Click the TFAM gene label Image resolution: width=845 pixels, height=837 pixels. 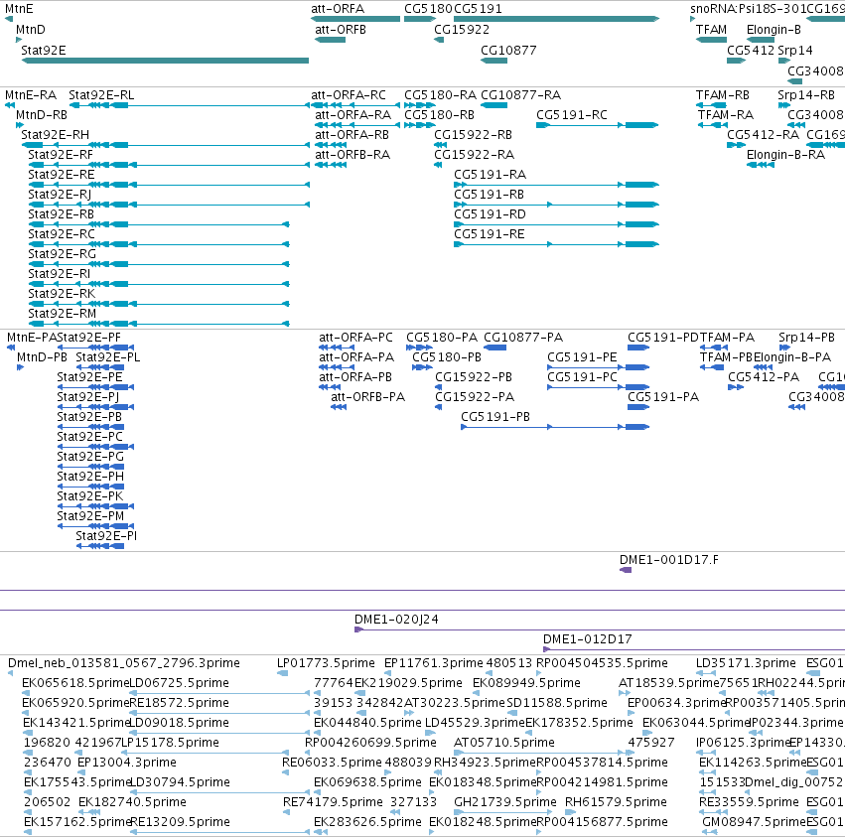coord(711,30)
